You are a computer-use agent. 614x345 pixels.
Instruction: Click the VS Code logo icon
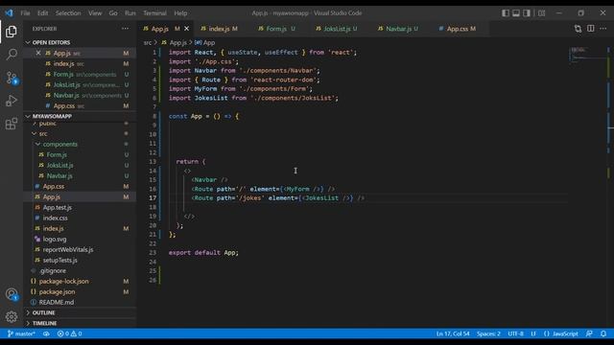(9, 12)
